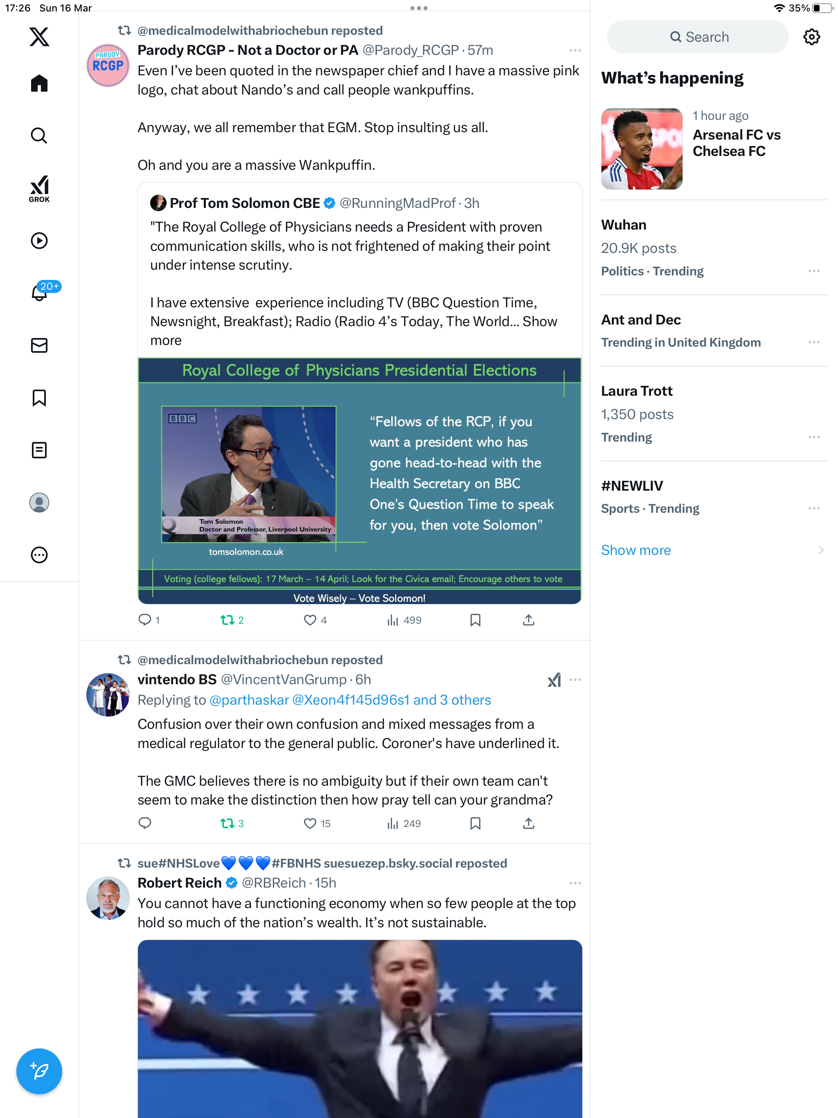Share the Parody RCGP post
Viewport: 838px width, 1118px height.
click(529, 620)
